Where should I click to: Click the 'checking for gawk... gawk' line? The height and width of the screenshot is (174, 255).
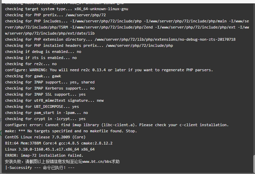[x=33, y=76]
